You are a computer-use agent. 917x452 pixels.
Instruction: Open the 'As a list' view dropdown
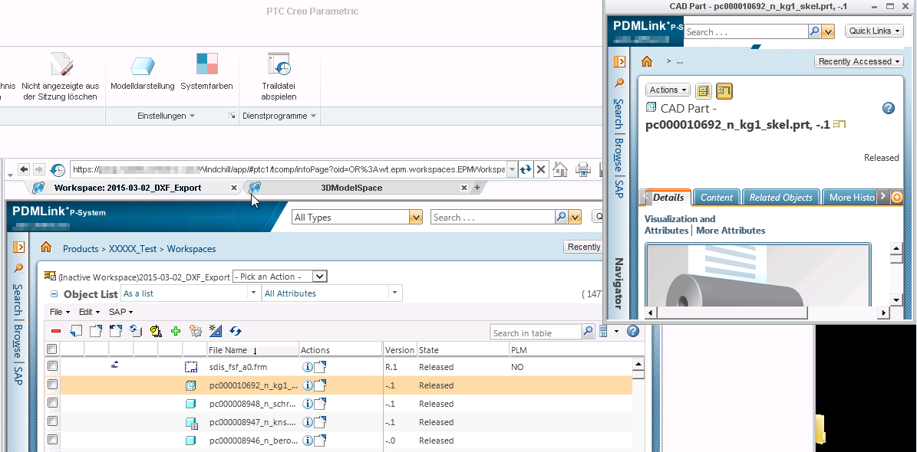click(190, 293)
